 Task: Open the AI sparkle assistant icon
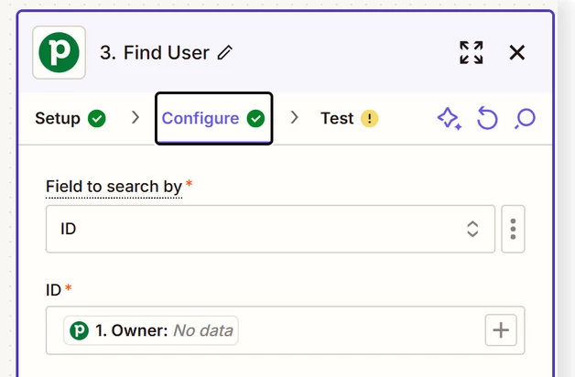pyautogui.click(x=450, y=118)
